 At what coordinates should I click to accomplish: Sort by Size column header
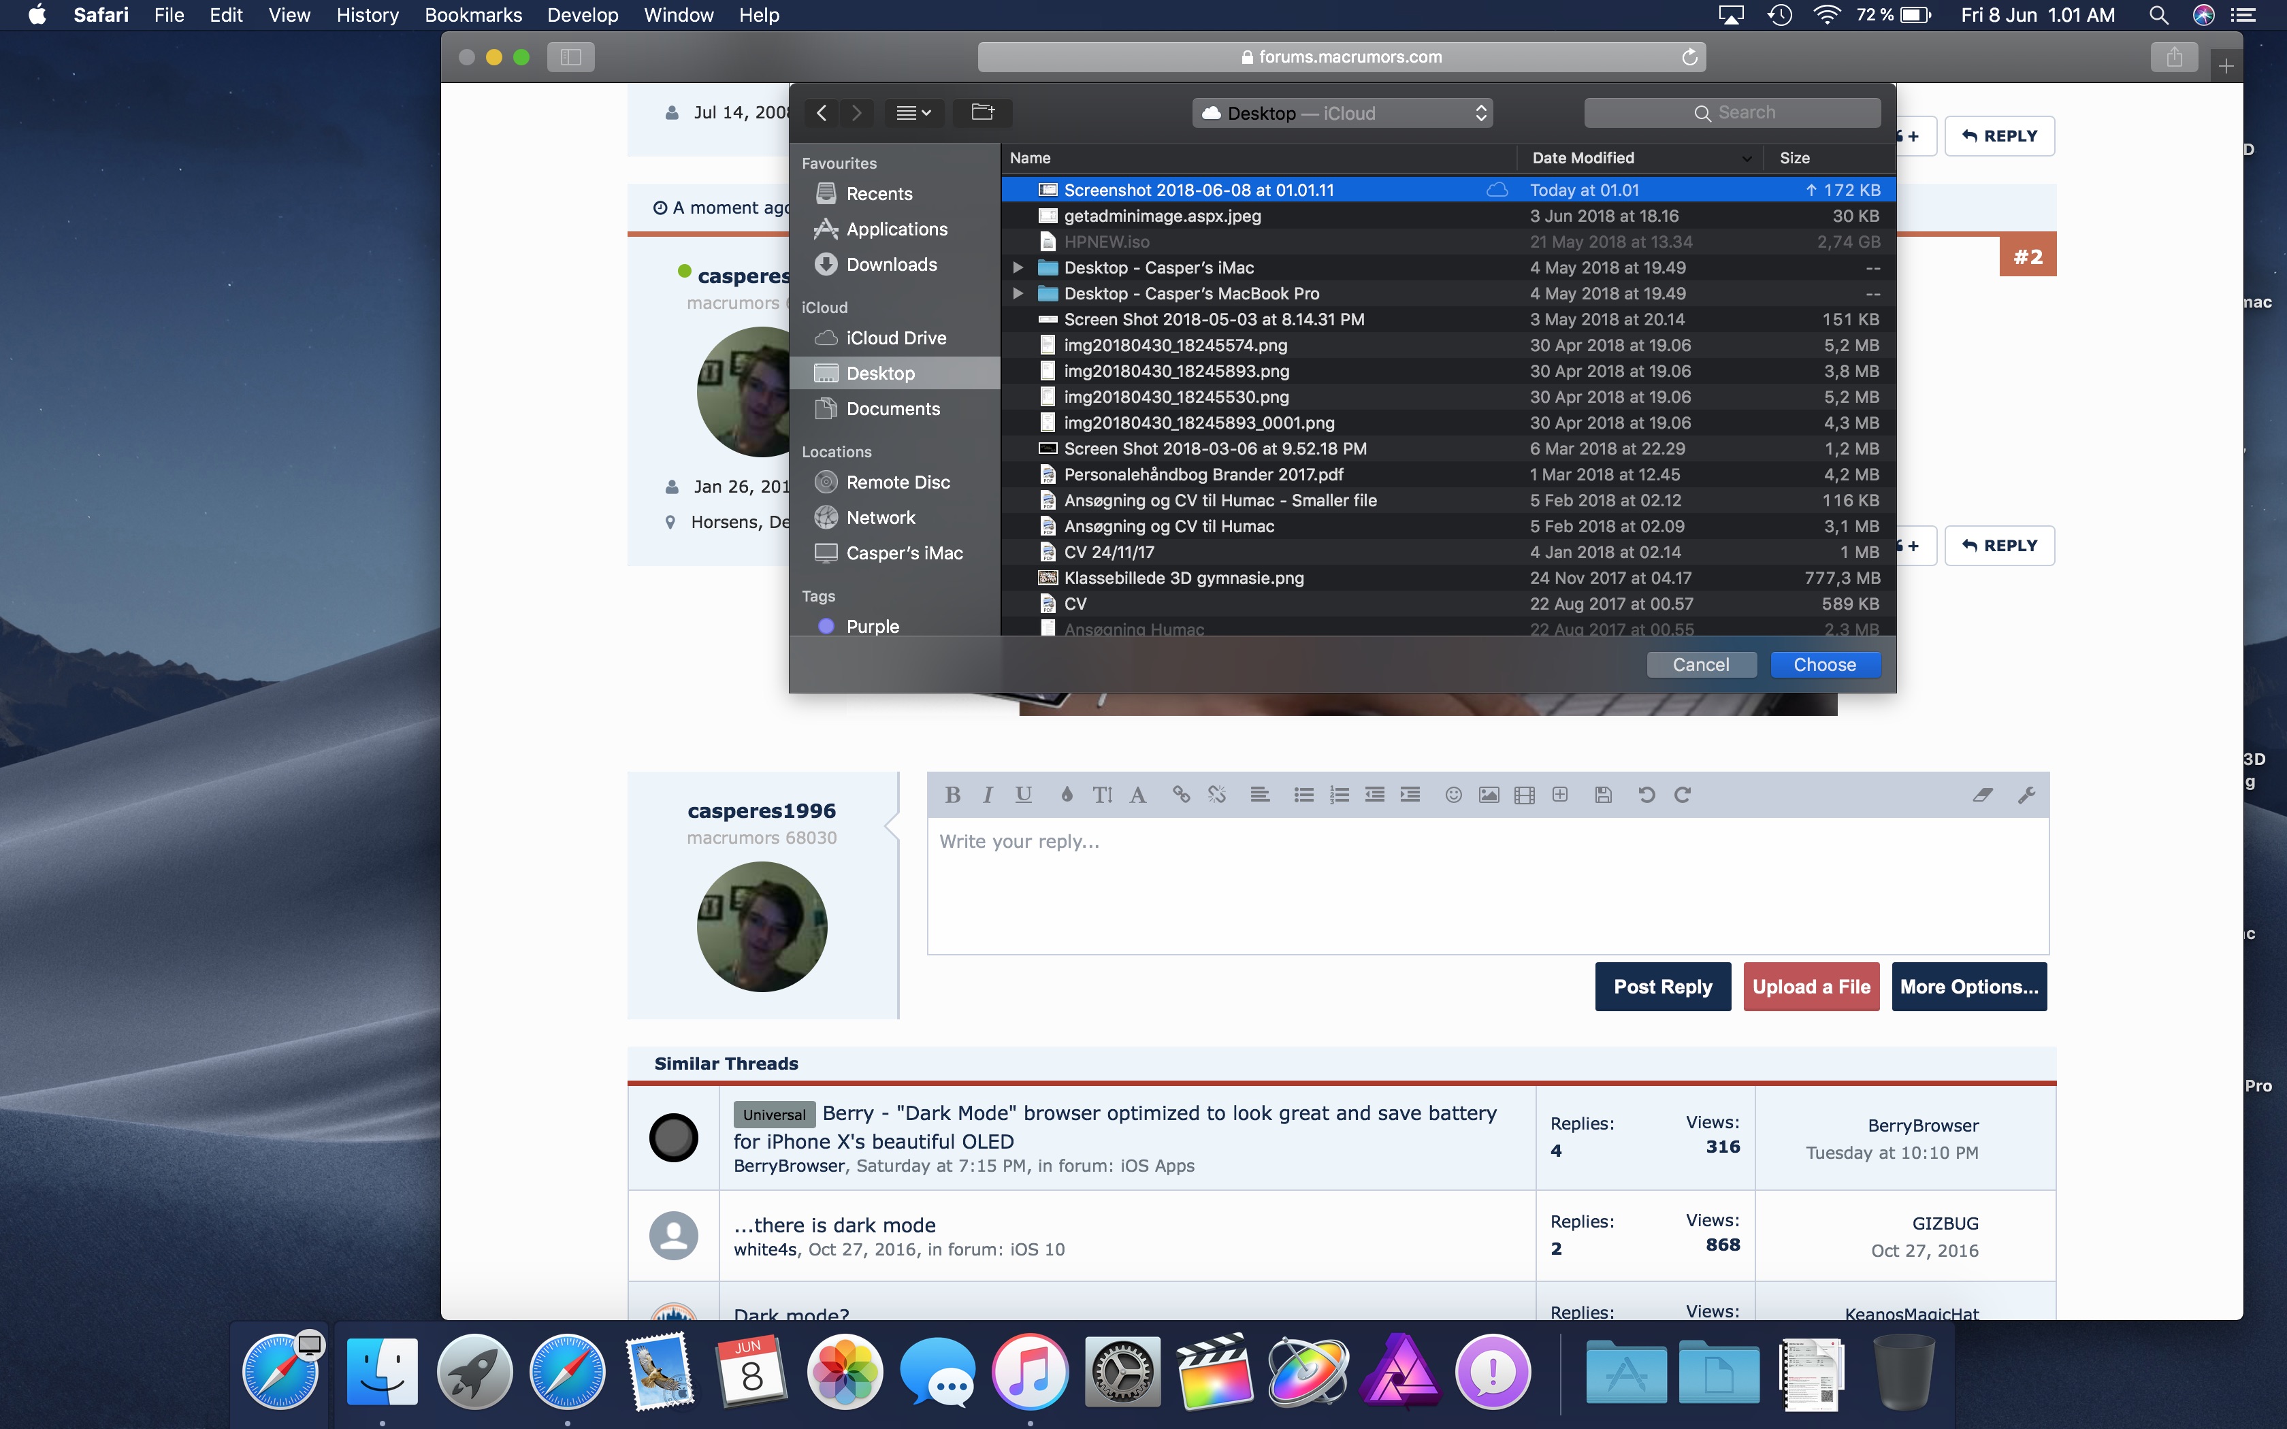pyautogui.click(x=1829, y=158)
